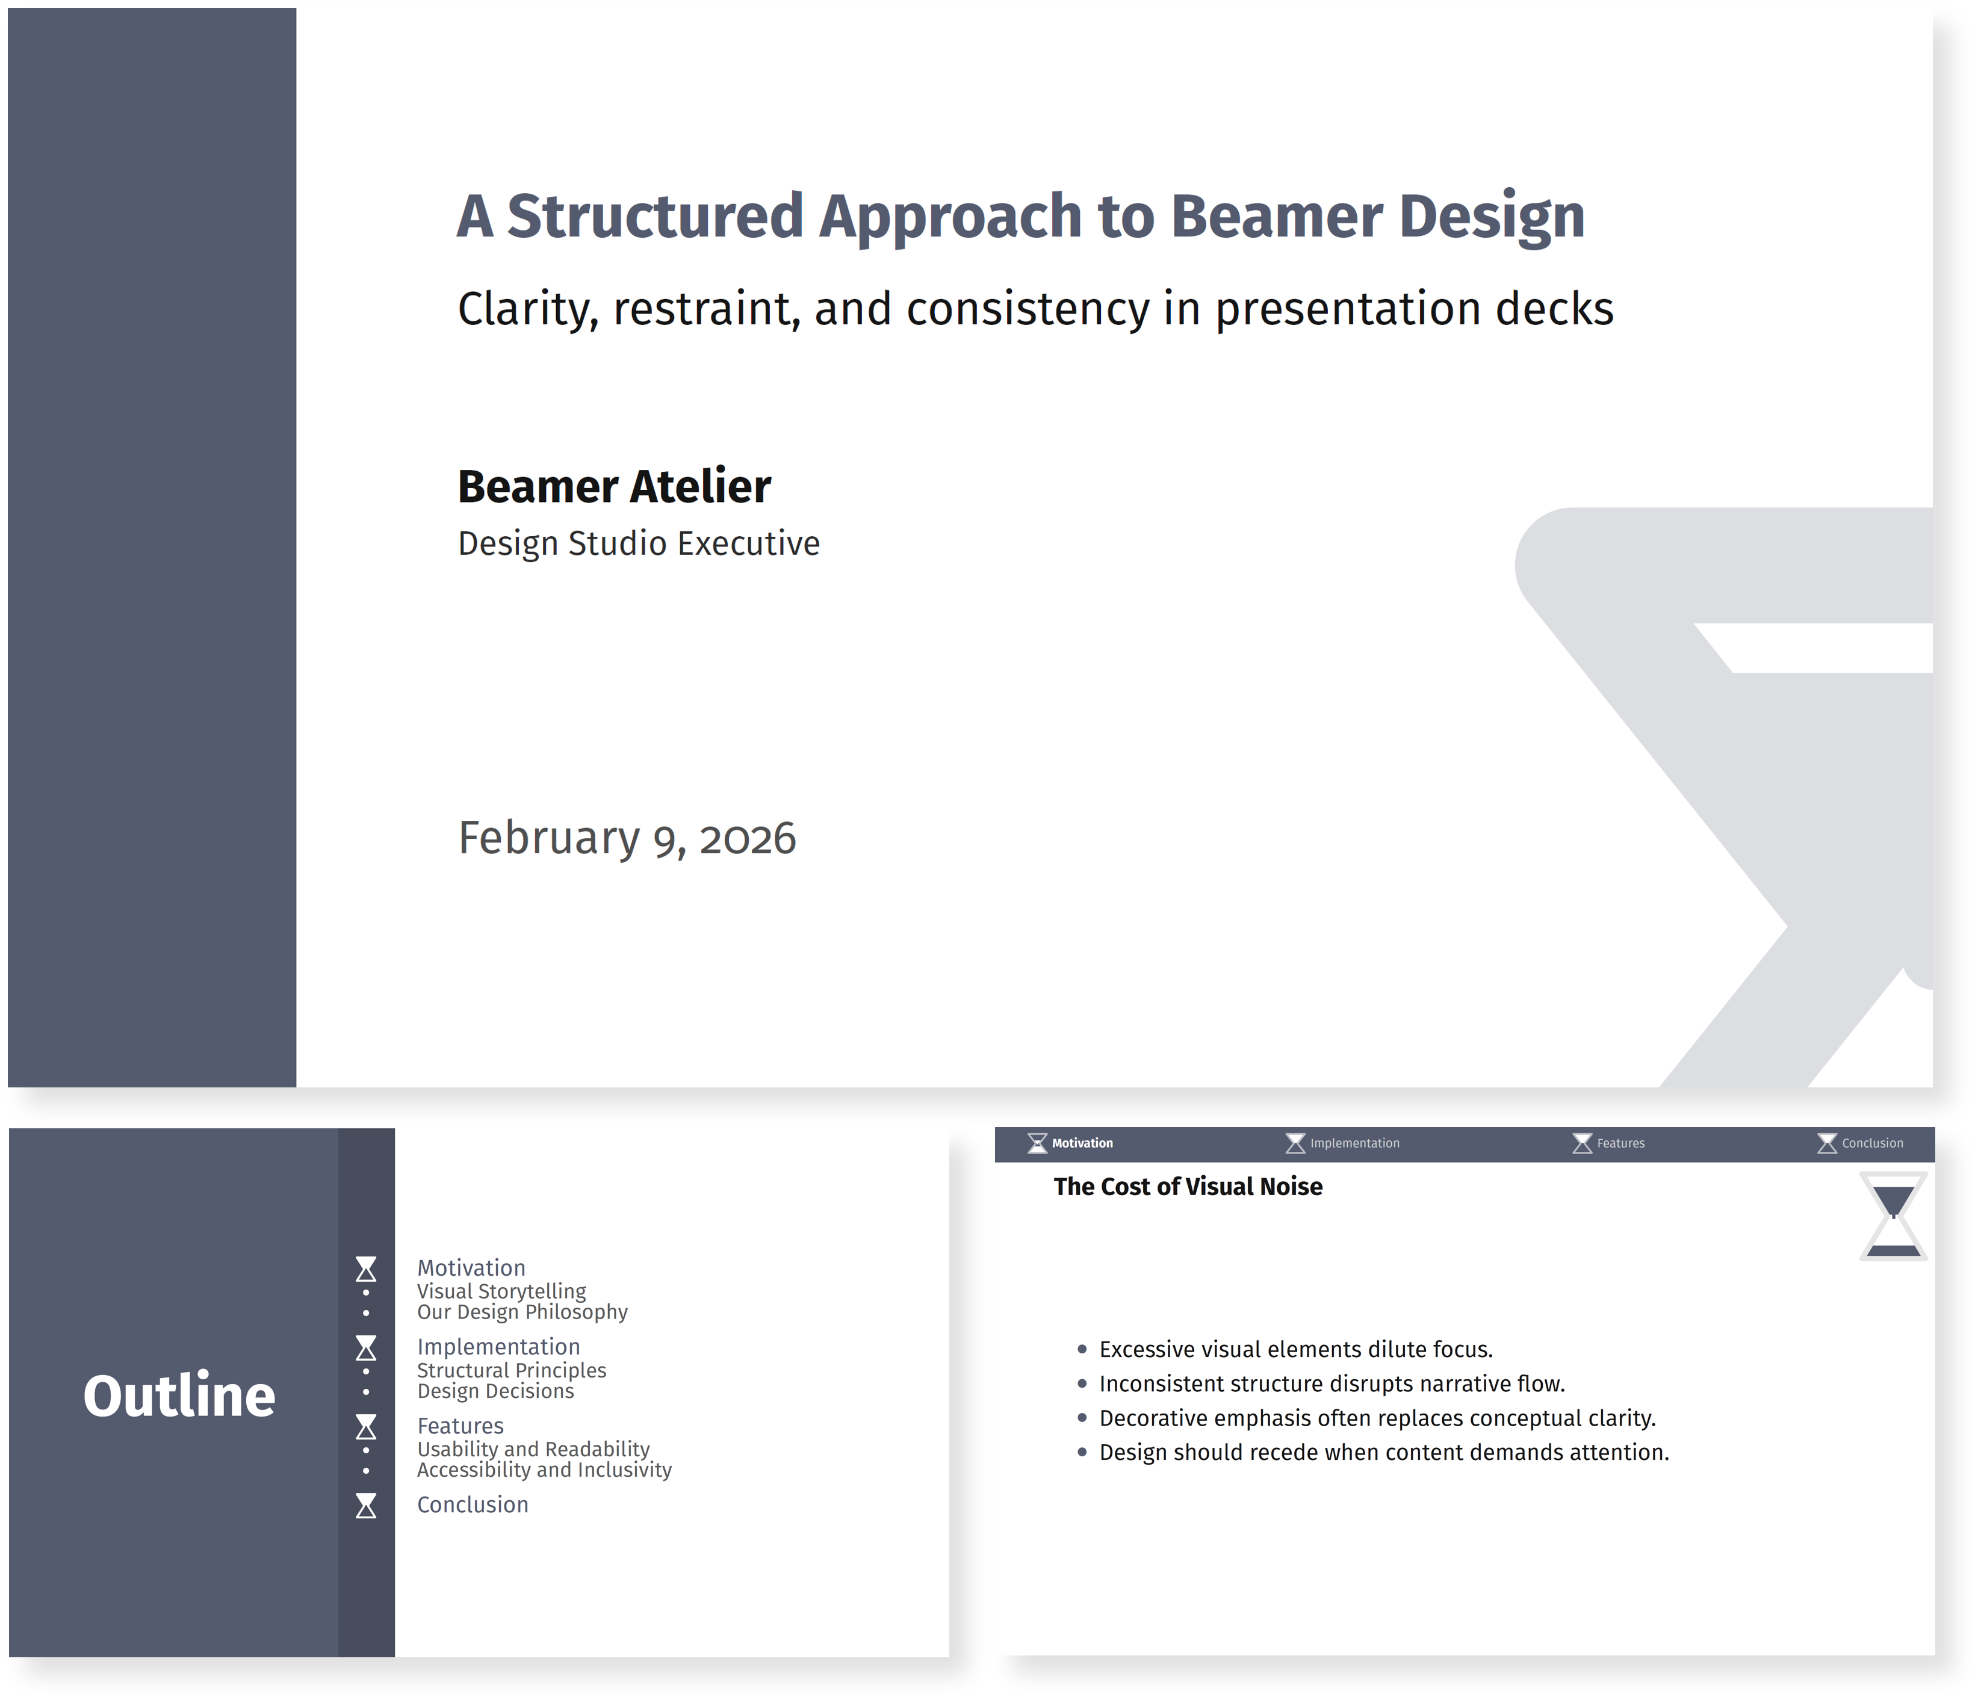Click the hourglass icon next to Features tab

coord(1582,1143)
